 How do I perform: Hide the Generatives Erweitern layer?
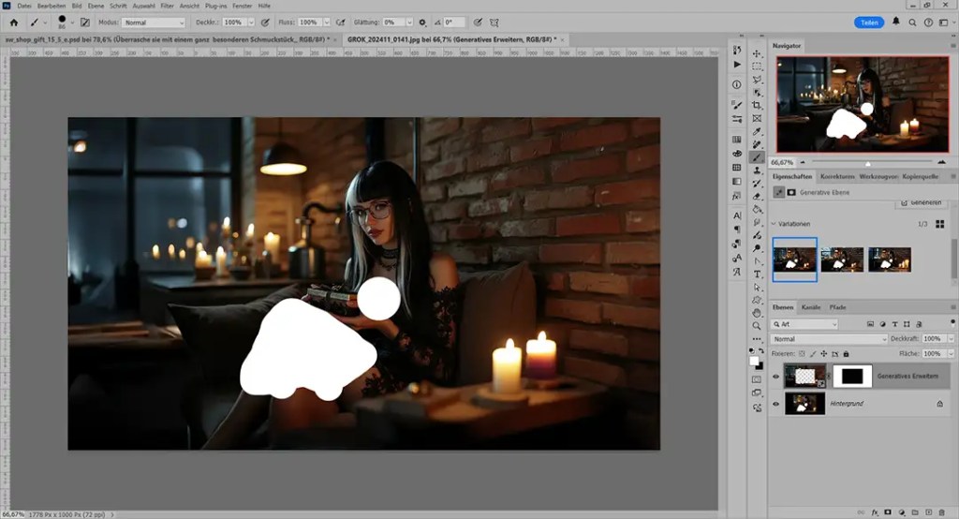[776, 377]
